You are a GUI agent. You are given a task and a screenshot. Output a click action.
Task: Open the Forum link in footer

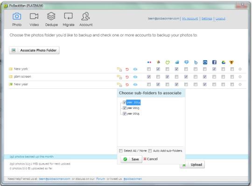(x=101, y=179)
